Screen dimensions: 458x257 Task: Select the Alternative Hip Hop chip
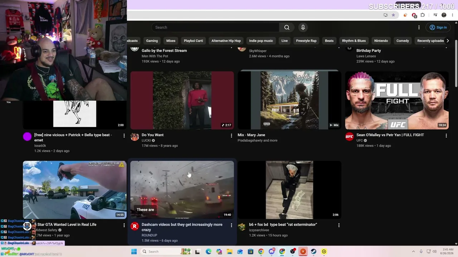226,41
